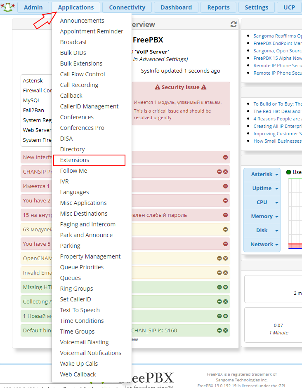The width and height of the screenshot is (302, 388).
Task: Click the minus icon on the Invalid Email notification
Action: 219,273
